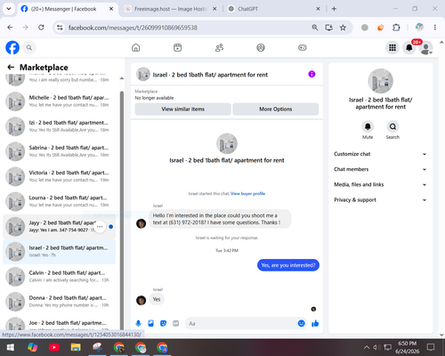The height and width of the screenshot is (356, 445).
Task: Open Chrome three-dot menu
Action: pos(435,28)
